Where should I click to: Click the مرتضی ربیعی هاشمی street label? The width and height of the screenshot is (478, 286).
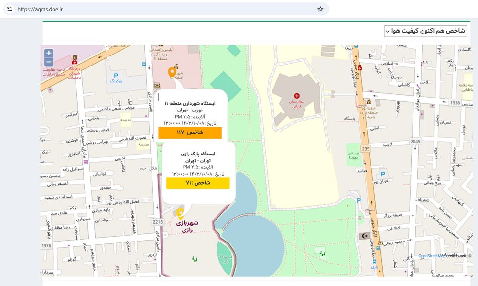116,108
